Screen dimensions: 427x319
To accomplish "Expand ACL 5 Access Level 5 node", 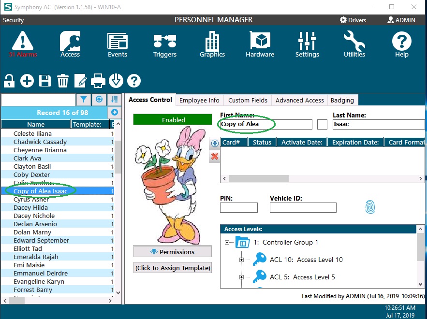I will coord(242,277).
